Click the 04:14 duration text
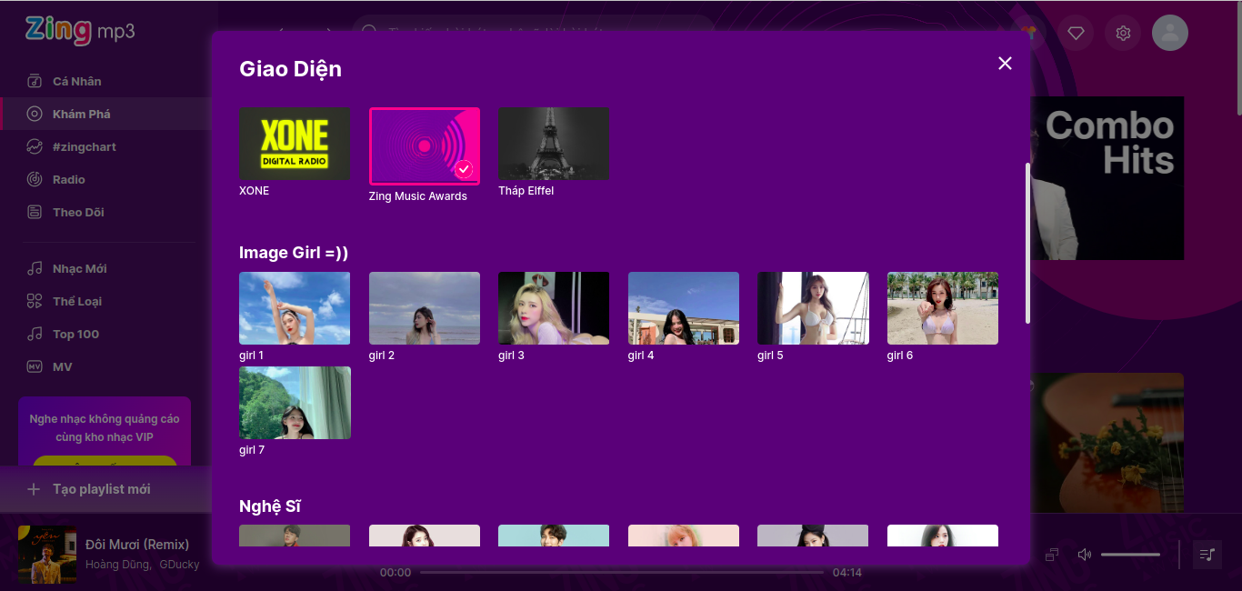Screen dimensions: 1242x591 [x=847, y=573]
